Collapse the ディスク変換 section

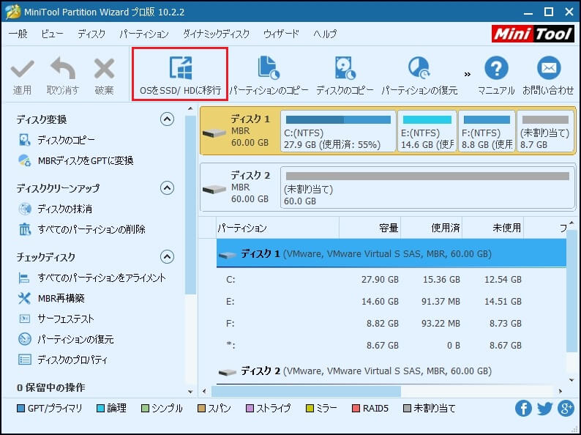[167, 119]
